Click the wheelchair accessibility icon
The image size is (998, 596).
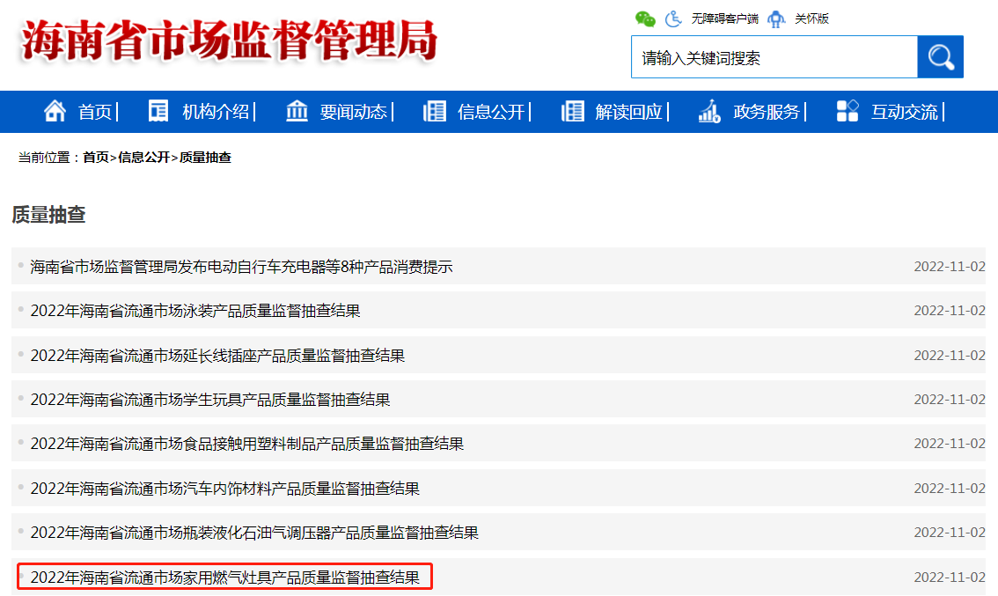673,19
